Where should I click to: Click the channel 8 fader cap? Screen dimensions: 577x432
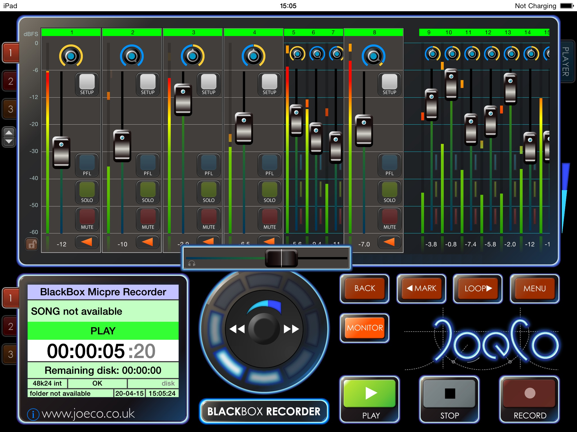coord(364,131)
